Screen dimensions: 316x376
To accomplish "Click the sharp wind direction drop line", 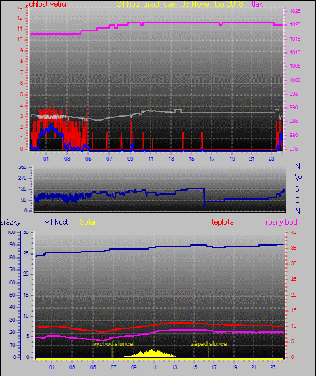I will [x=205, y=198].
